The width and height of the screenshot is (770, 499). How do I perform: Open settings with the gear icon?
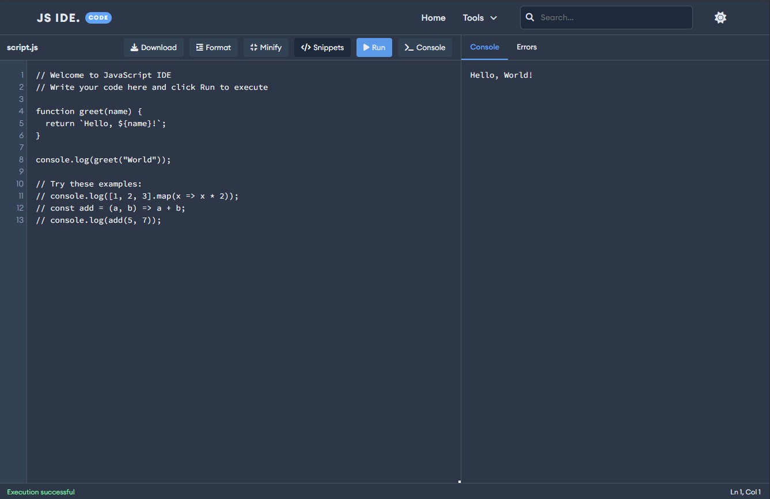[x=720, y=17]
